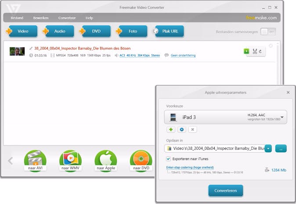Click the folder icon in save path
Viewport: 296px width, 204px height.
click(169, 148)
